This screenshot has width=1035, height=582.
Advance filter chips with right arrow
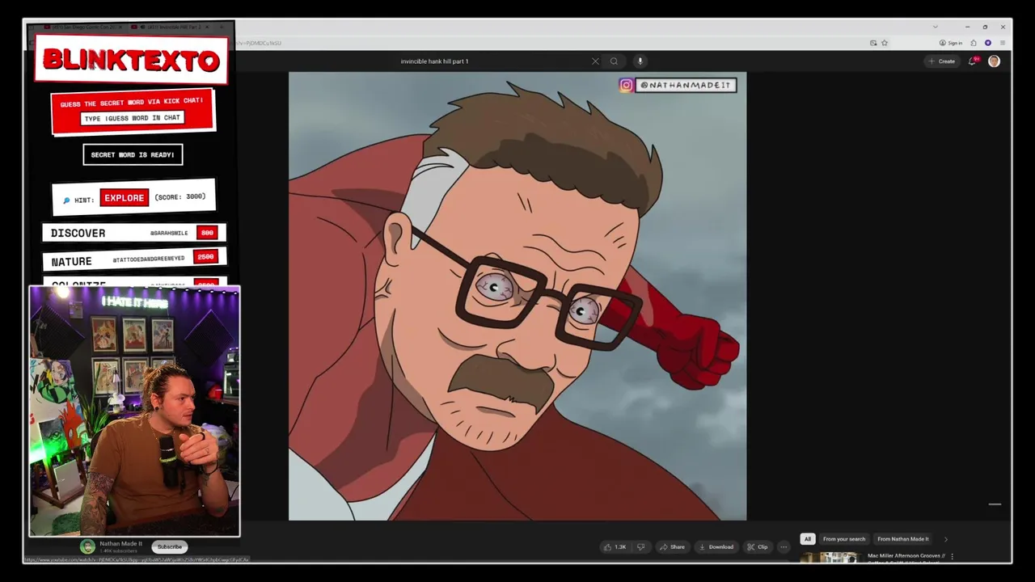(946, 539)
